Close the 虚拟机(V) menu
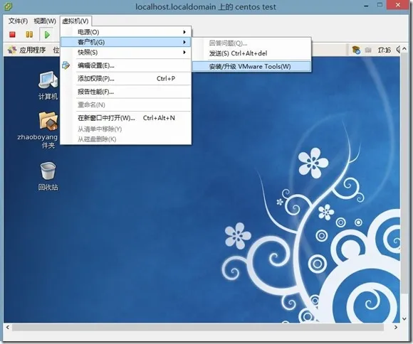Screen dimensions: 413x344 click(76, 21)
